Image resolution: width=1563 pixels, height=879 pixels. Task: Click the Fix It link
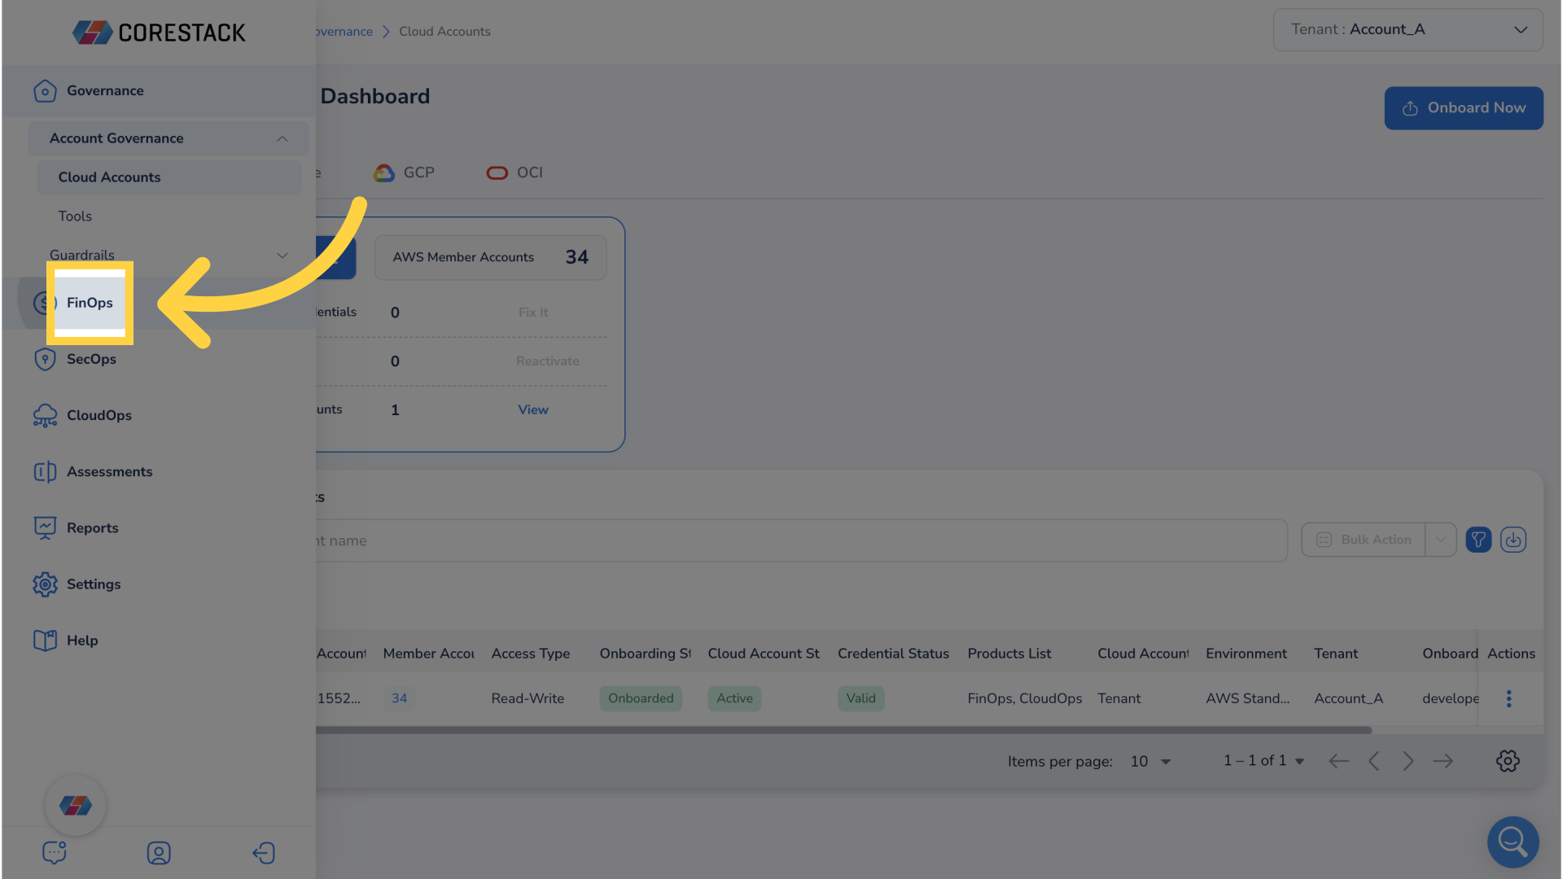(533, 313)
